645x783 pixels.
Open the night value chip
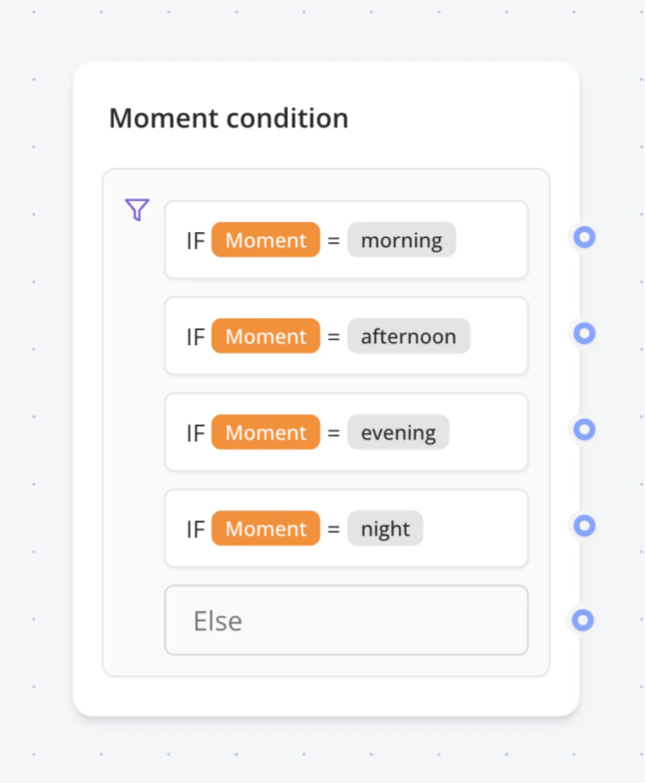point(385,528)
